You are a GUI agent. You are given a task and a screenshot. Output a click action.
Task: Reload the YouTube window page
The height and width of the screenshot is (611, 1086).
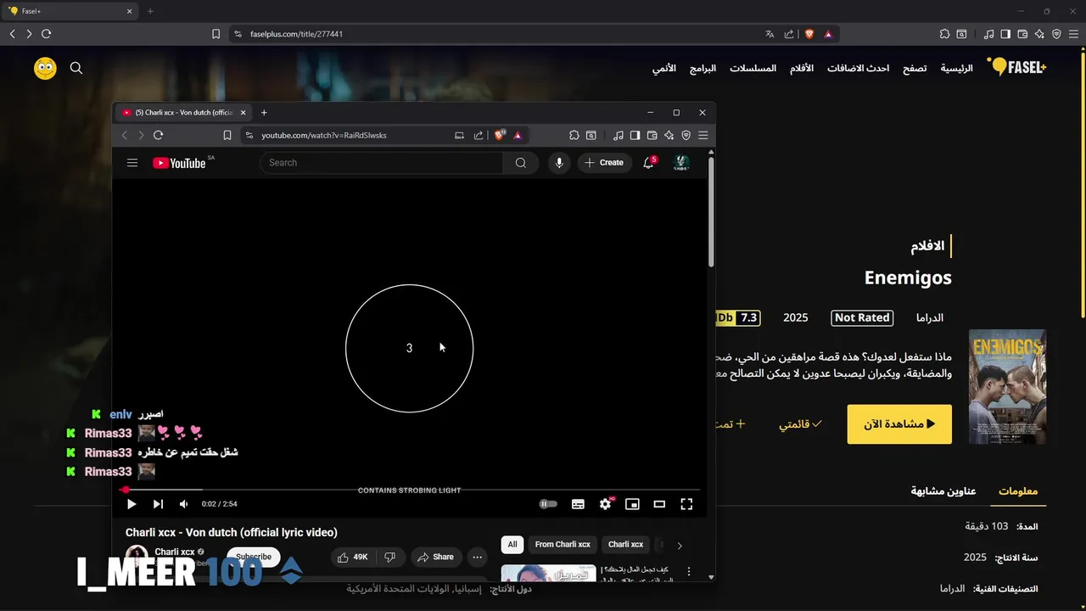158,135
